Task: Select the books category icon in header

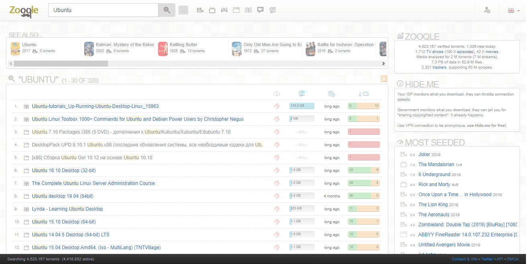Action: 248,10
